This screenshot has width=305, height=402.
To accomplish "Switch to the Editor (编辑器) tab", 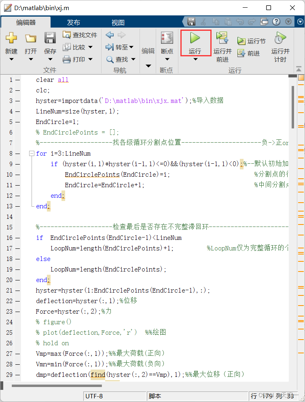I will click(x=26, y=23).
